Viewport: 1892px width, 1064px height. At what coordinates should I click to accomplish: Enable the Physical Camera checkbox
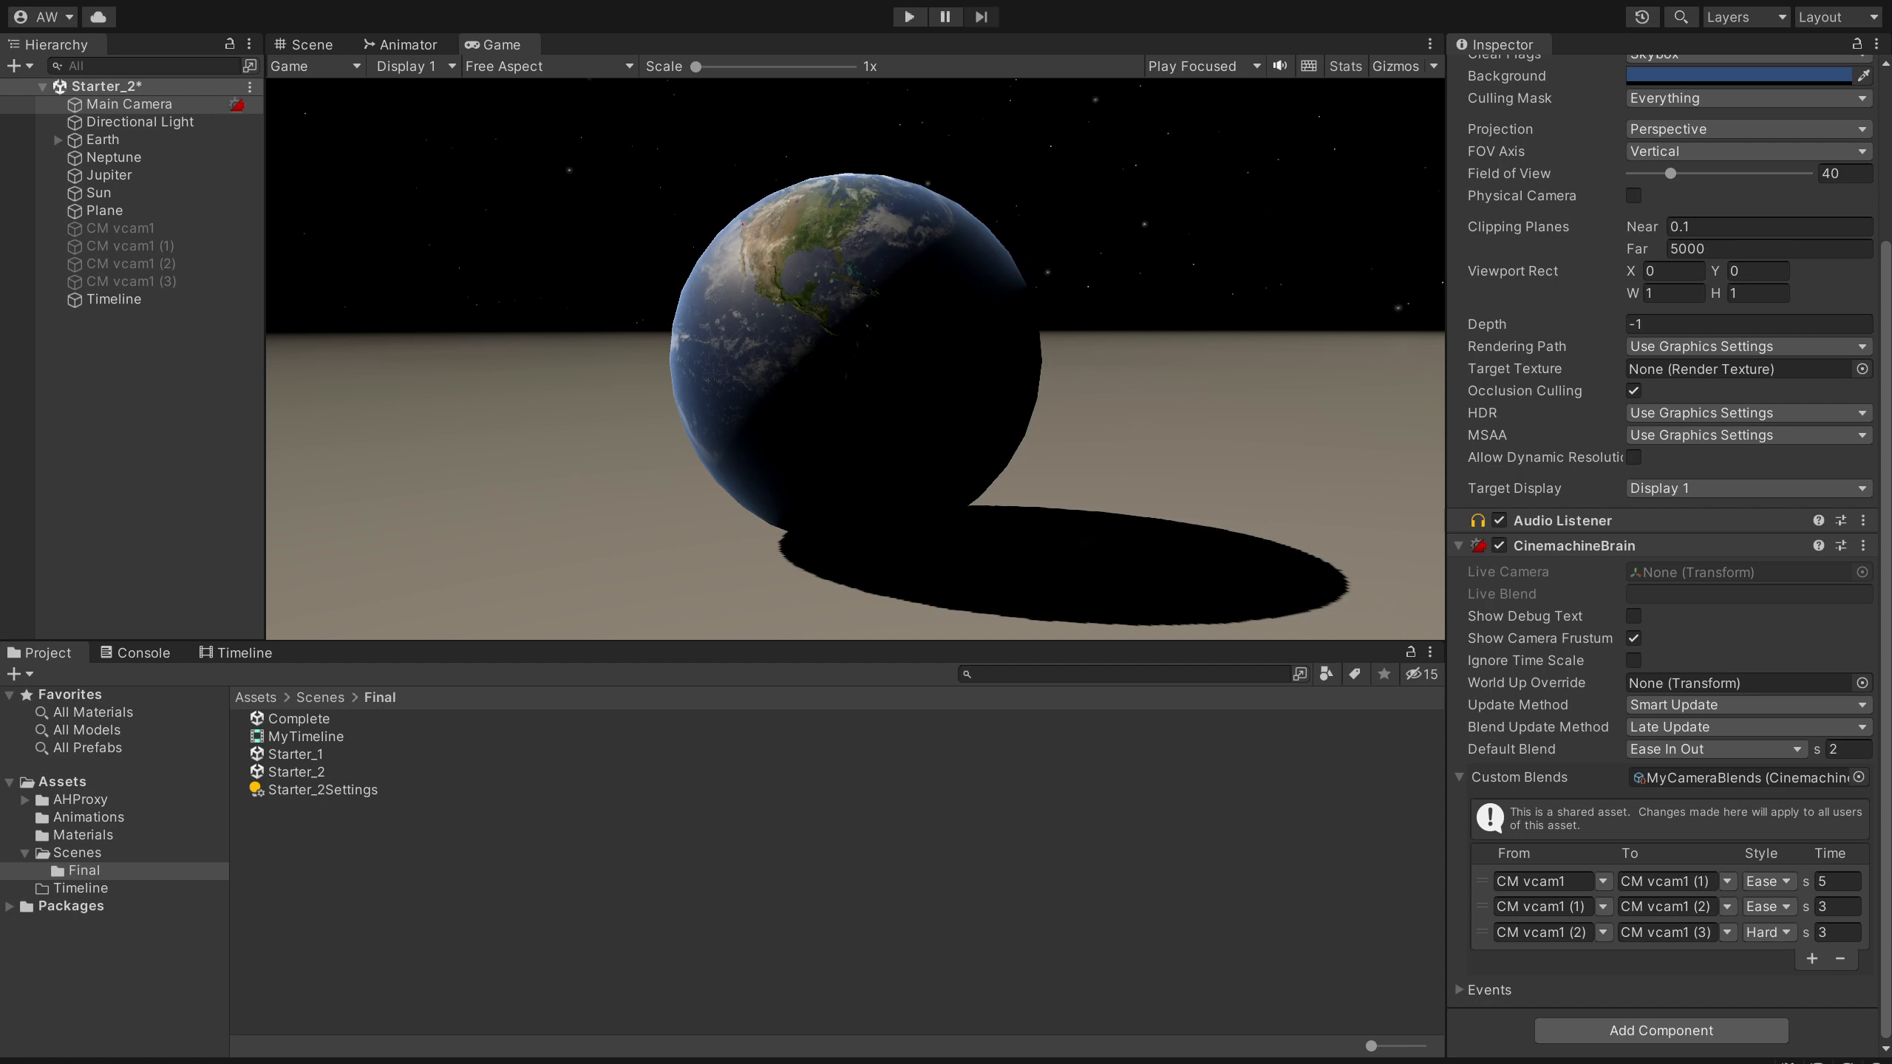1633,196
